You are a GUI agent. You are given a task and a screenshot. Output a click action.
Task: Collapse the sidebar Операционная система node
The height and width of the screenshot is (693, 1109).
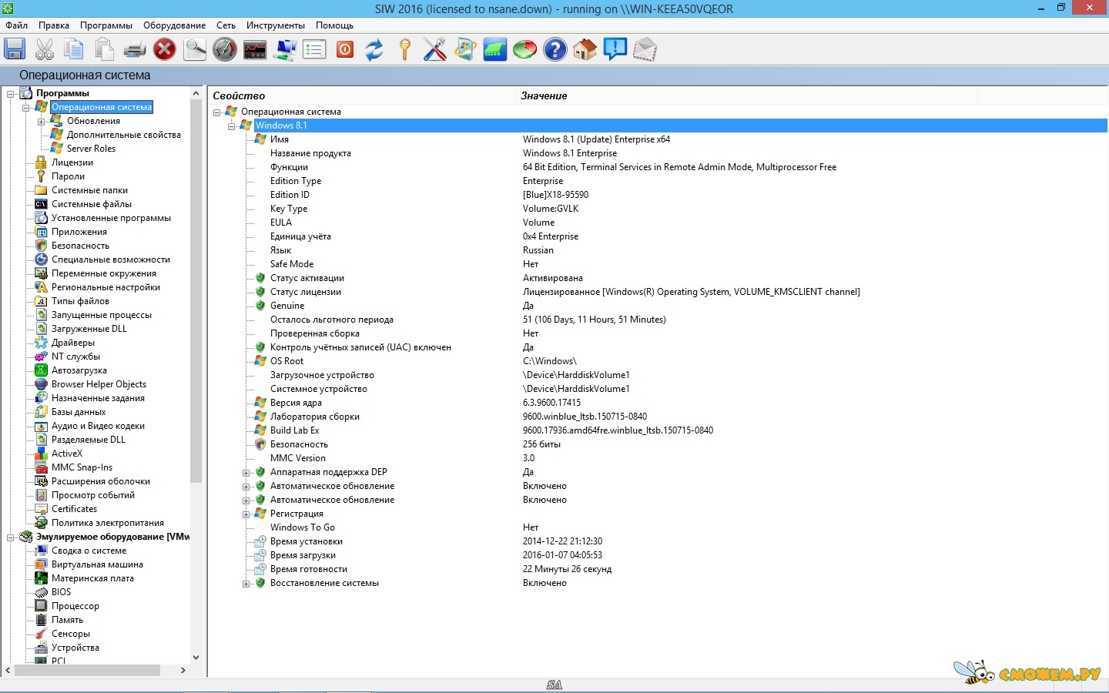coord(26,108)
